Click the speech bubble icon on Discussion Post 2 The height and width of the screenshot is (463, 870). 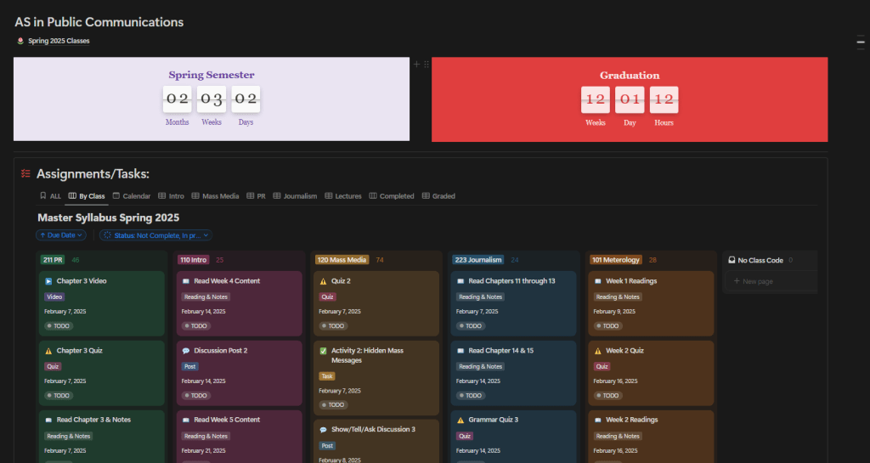point(185,351)
